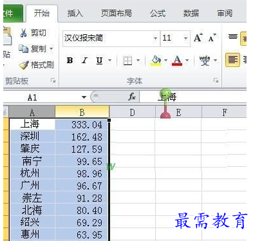Open the 插入 ribbon tab
The height and width of the screenshot is (241, 253).
(75, 14)
